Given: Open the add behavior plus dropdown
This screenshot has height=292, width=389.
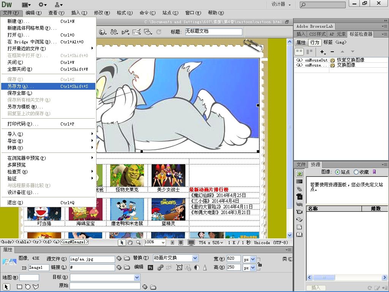Looking at the screenshot, I should [x=323, y=52].
